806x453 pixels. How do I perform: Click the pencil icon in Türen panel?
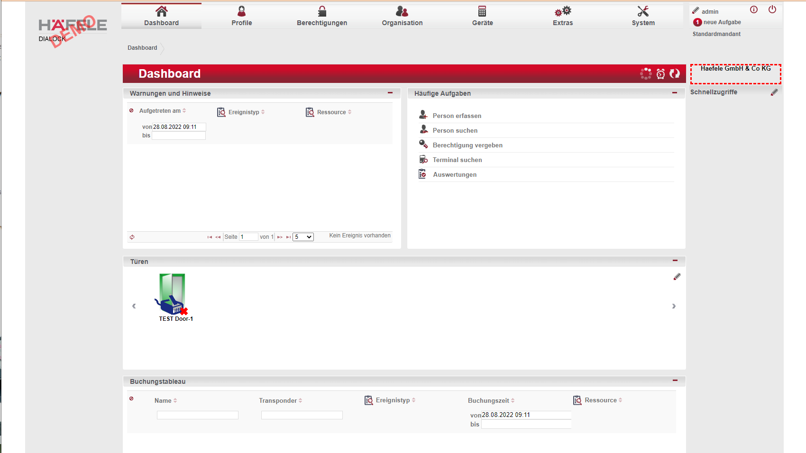click(x=677, y=277)
